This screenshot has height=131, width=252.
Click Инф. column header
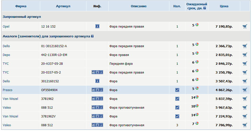pos(97,6)
